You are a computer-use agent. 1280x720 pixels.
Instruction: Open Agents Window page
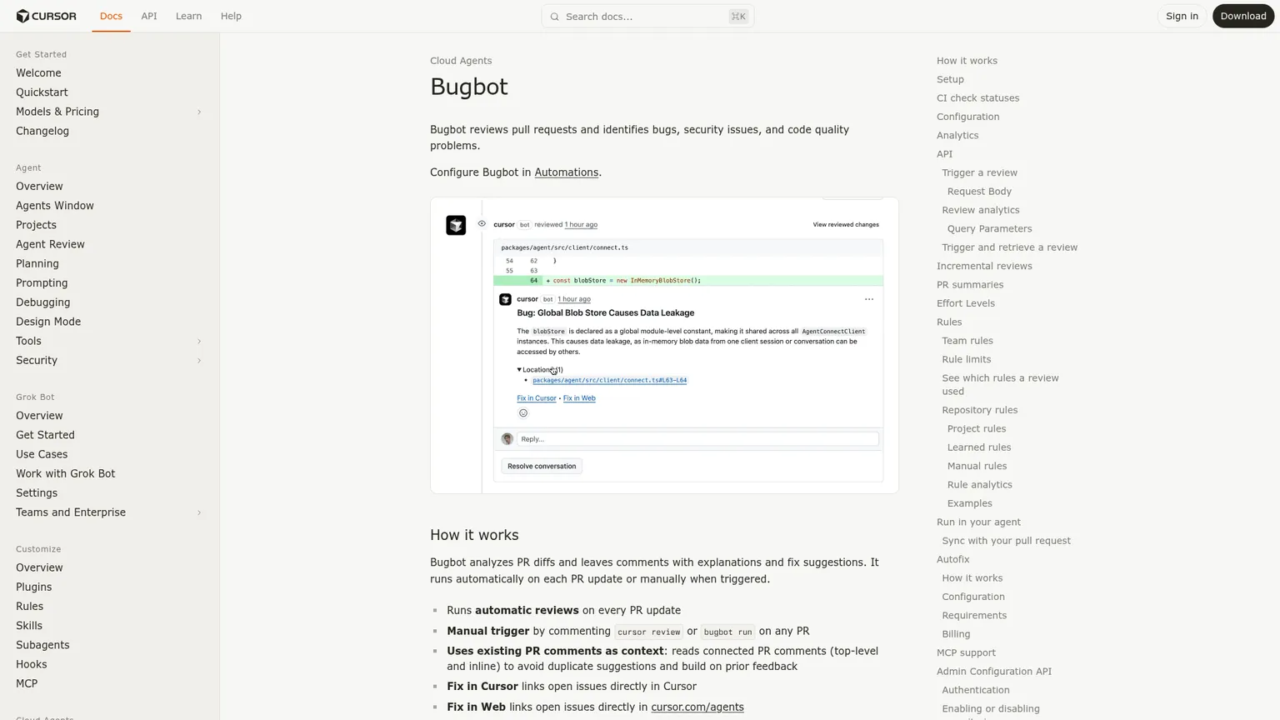(55, 206)
